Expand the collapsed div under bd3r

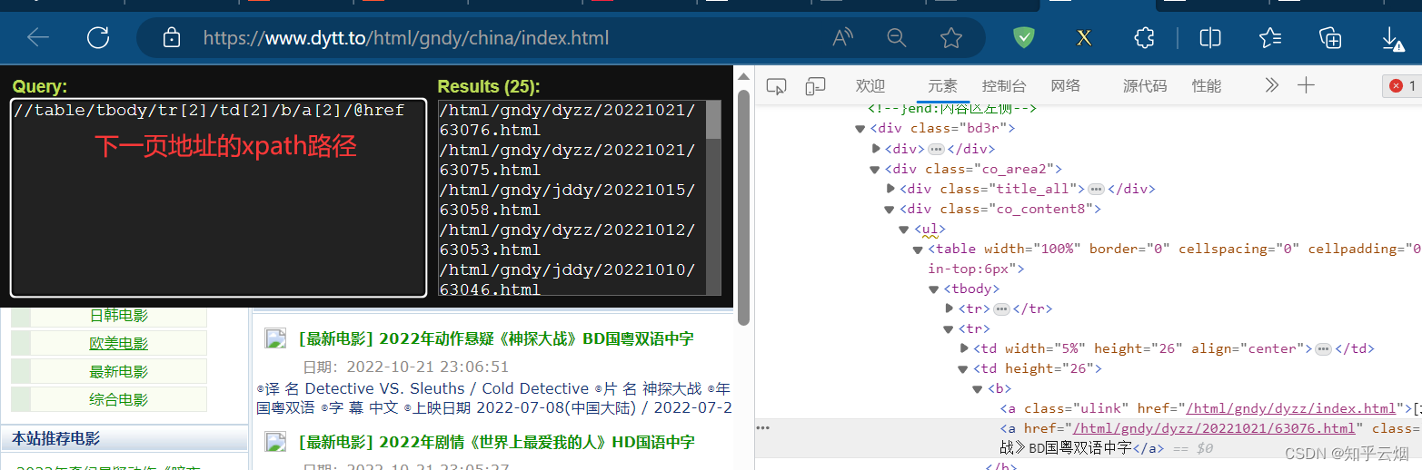876,149
